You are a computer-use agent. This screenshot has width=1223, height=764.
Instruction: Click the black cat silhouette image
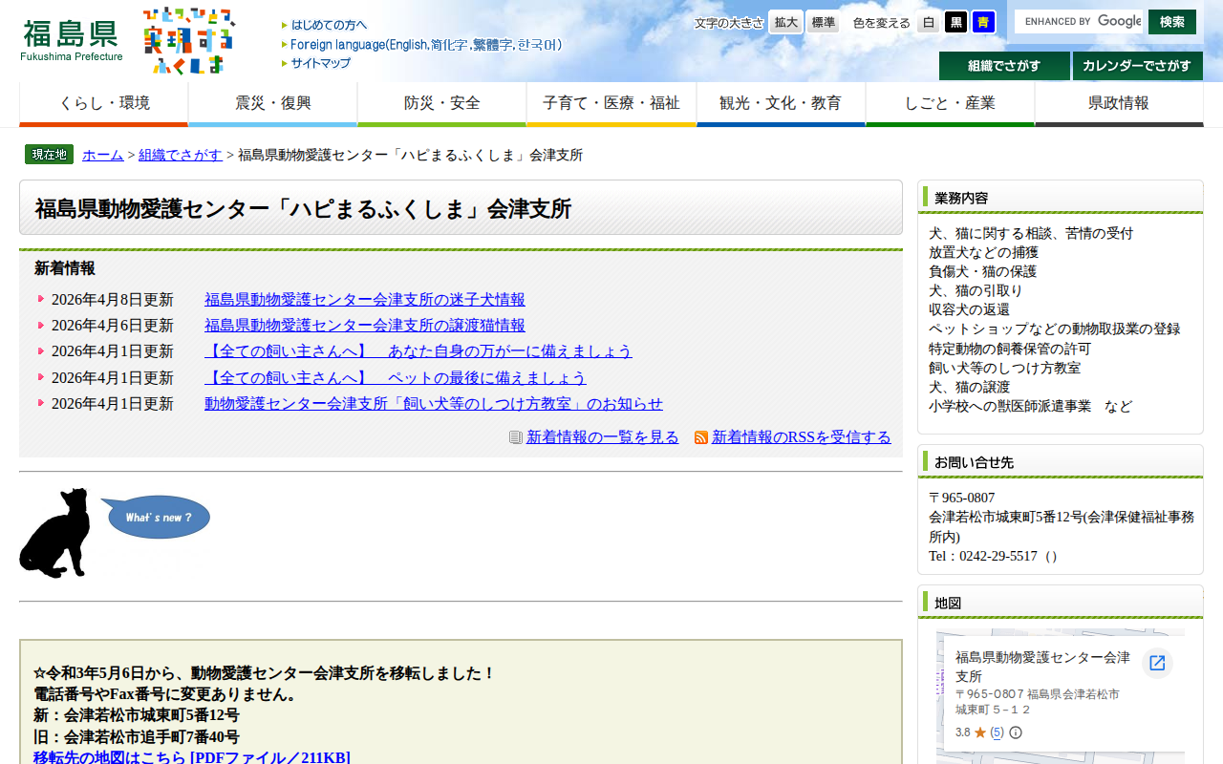pyautogui.click(x=55, y=533)
